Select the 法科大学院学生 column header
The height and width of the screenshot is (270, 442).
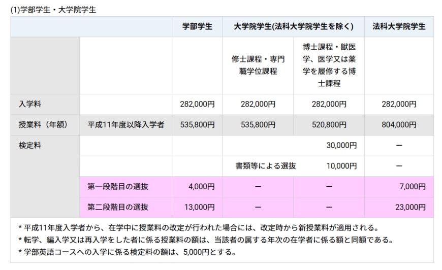pos(399,26)
